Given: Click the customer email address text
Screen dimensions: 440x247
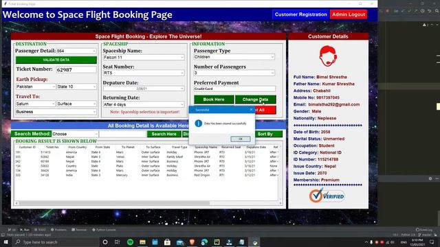Looking at the screenshot, I should click(x=334, y=104).
